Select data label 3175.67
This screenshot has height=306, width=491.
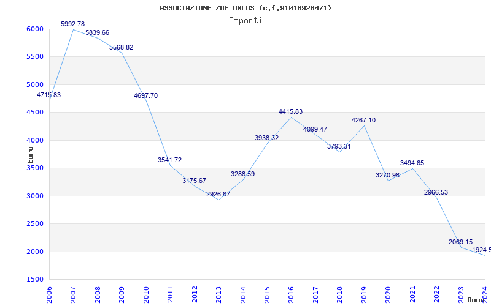coord(194,181)
